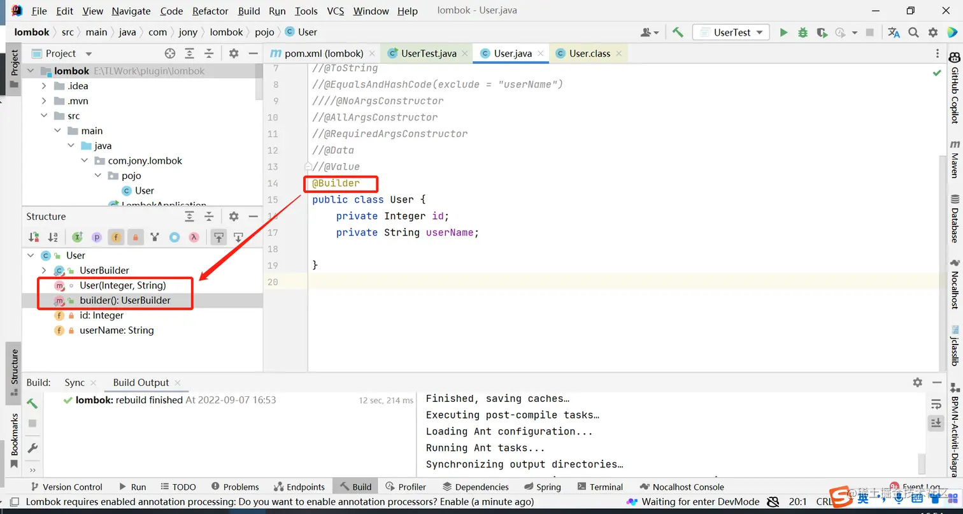The image size is (963, 514).
Task: Switch to the pom.xml (lombok) tab
Action: pyautogui.click(x=324, y=54)
